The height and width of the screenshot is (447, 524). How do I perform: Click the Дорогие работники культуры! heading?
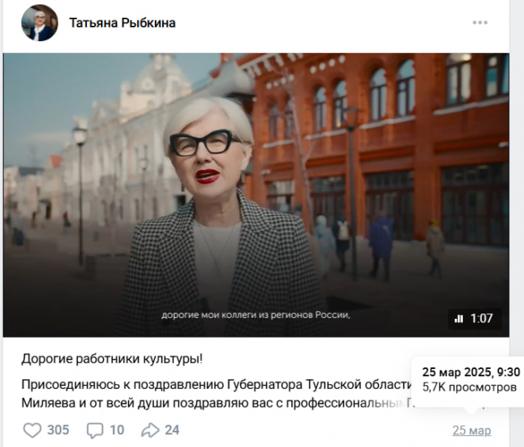tap(112, 359)
